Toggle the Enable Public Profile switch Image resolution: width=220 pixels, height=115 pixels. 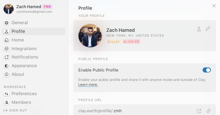coord(206,70)
